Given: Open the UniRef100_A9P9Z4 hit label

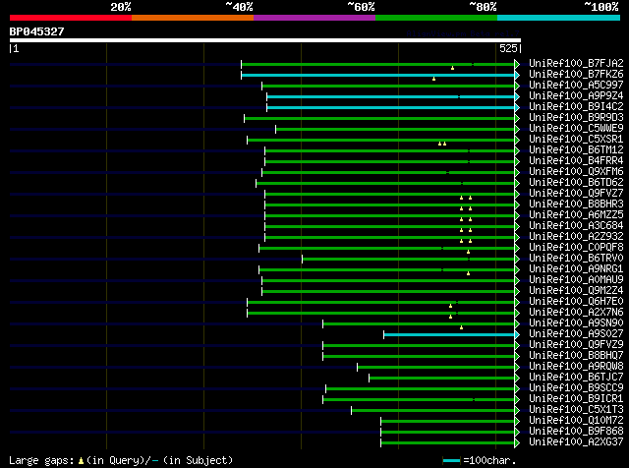Looking at the screenshot, I should 576,96.
